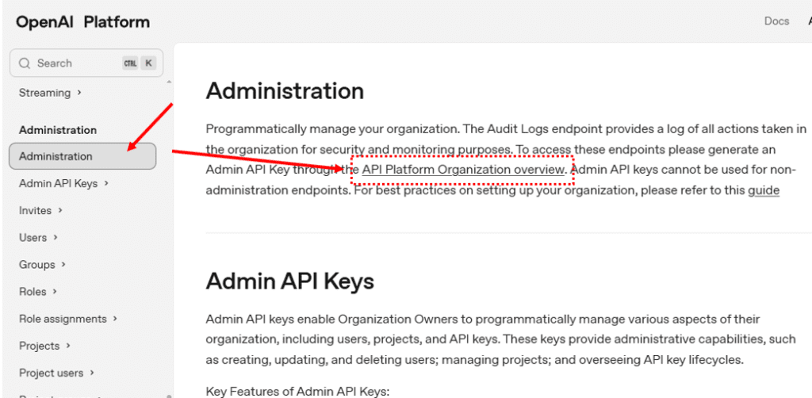This screenshot has height=398, width=812.
Task: Expand the Groups sidebar section
Action: click(43, 265)
